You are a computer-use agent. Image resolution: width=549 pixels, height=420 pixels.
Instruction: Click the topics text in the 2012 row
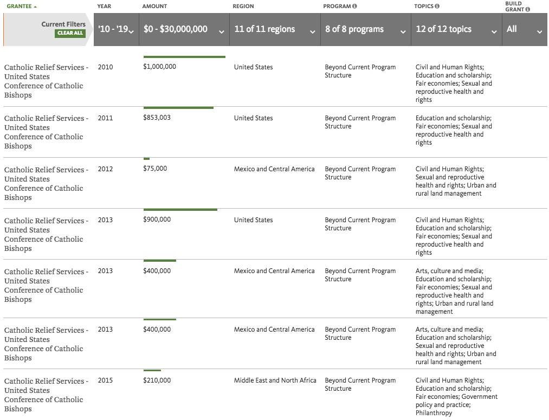click(456, 182)
